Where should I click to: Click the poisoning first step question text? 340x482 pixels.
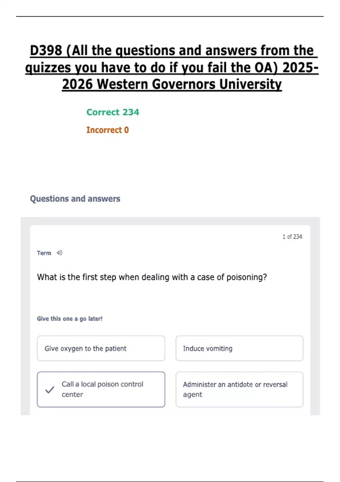[152, 277]
